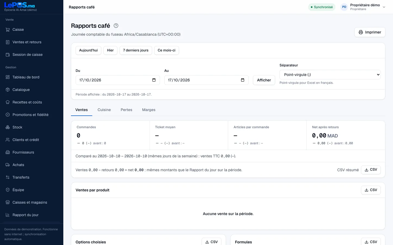Screen dimensions: 393x245
Task: Switch to the Marges tab
Action: pyautogui.click(x=149, y=110)
